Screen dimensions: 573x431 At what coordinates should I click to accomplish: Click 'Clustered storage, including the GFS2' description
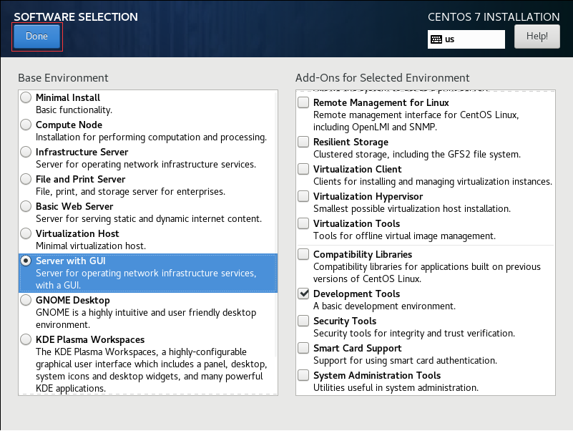point(417,155)
